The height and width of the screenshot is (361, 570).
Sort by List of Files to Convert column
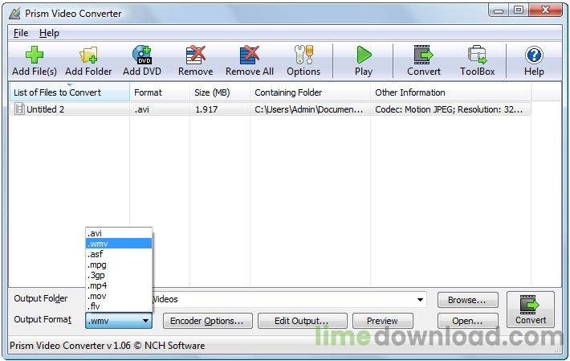[69, 92]
